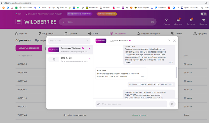
Task: Open the Ozon bookmark
Action: [x=116, y=7]
